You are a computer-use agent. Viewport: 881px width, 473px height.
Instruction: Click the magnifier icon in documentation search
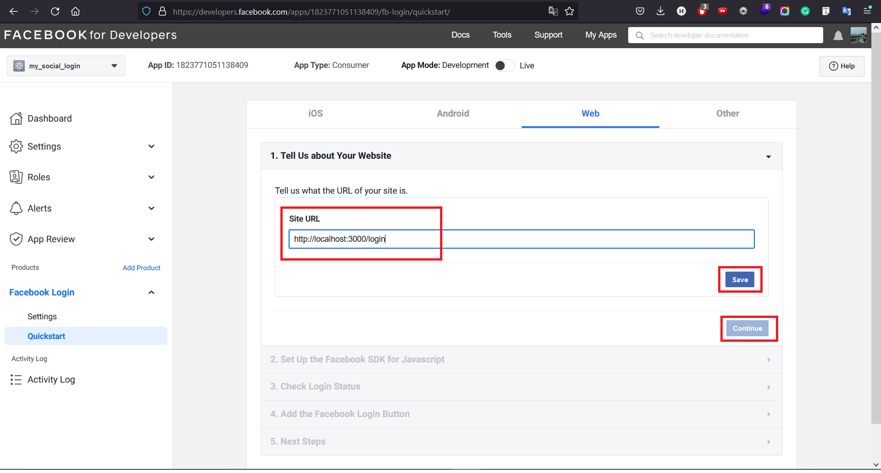640,35
